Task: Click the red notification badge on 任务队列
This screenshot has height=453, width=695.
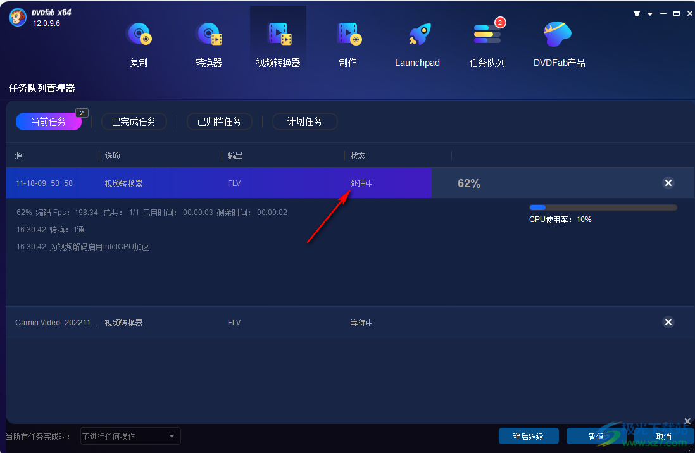Action: (x=500, y=22)
